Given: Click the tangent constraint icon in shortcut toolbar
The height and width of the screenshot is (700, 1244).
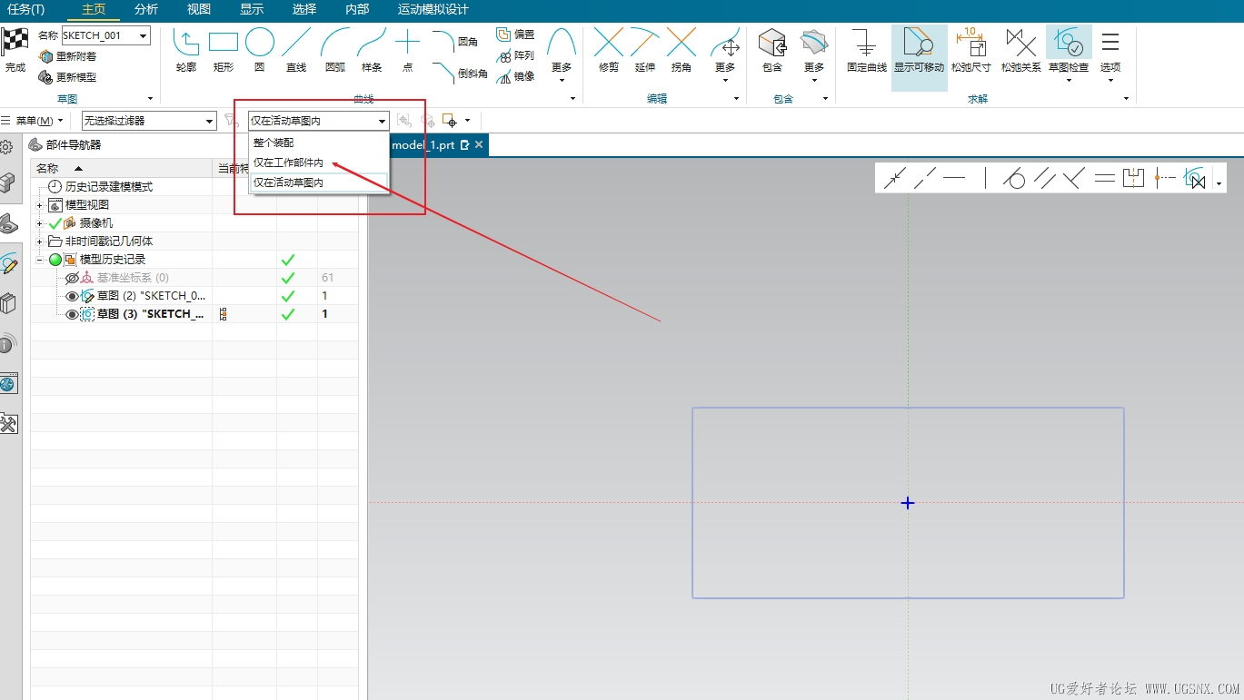Looking at the screenshot, I should (x=1015, y=179).
